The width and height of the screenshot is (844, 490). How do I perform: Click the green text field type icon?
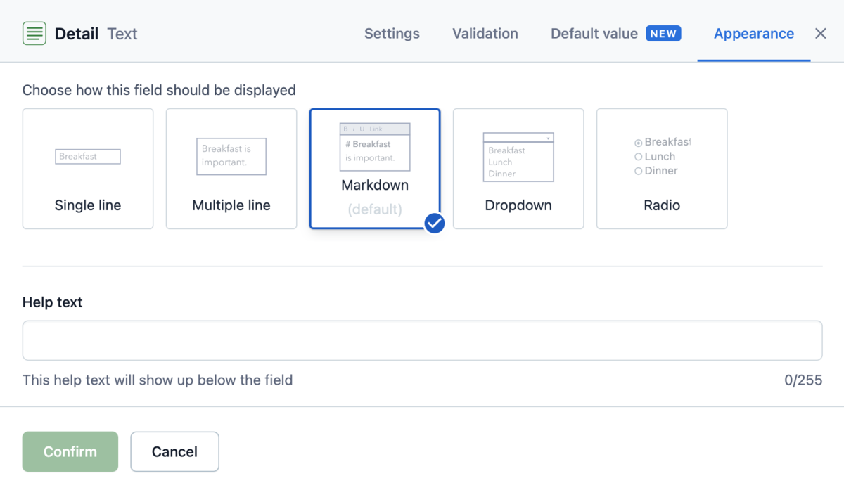(34, 33)
